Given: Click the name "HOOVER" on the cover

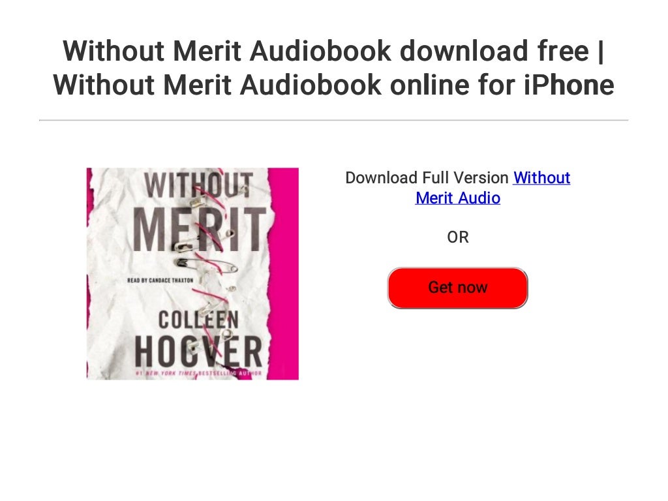Looking at the screenshot, I should click(x=198, y=352).
